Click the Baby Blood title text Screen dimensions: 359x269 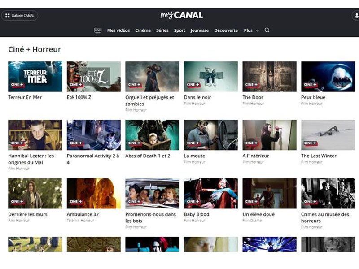click(197, 215)
